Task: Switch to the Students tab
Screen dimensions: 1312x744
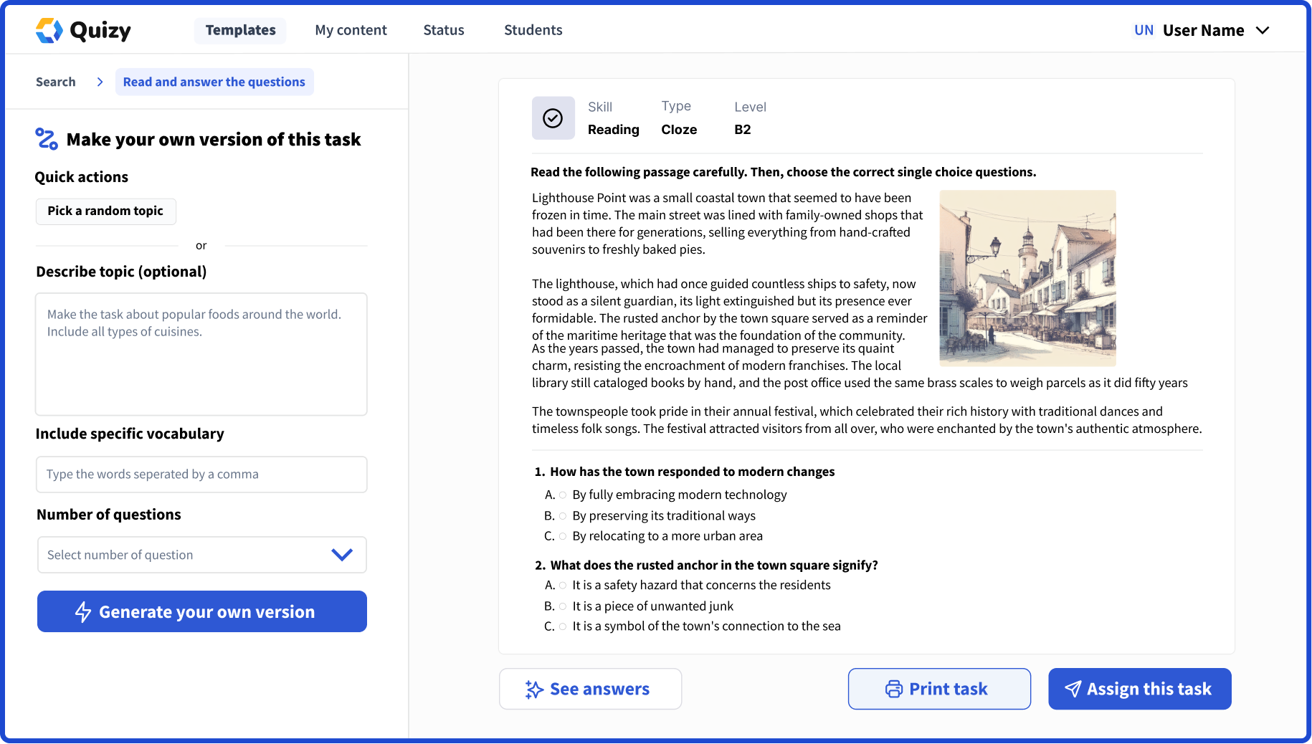Action: [533, 30]
